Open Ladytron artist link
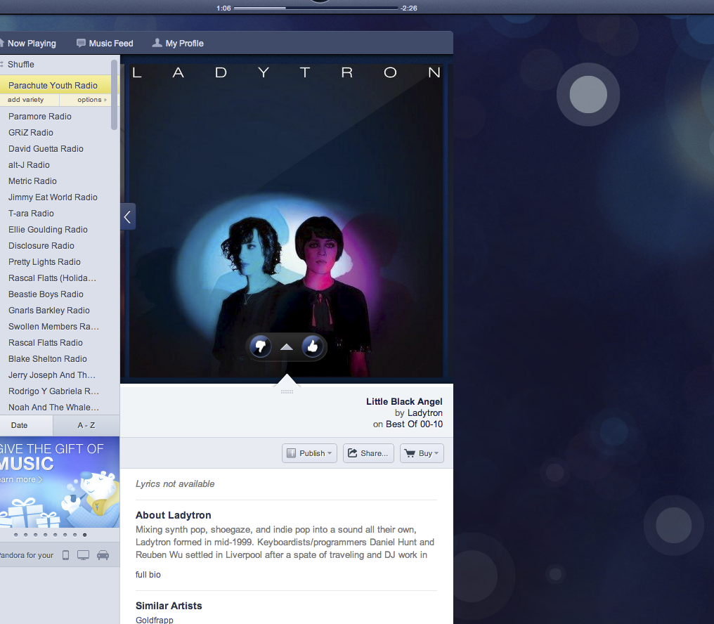 (x=425, y=412)
